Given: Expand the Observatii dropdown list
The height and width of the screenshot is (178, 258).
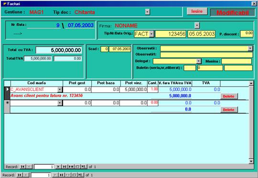Looking at the screenshot, I should click(x=250, y=48).
